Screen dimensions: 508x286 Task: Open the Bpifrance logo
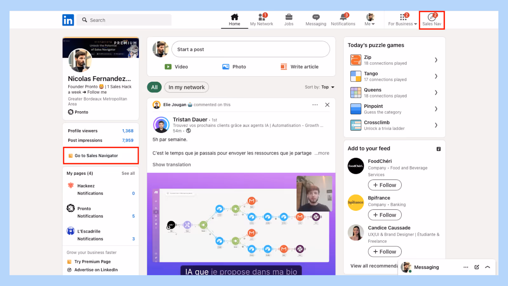pos(356,202)
